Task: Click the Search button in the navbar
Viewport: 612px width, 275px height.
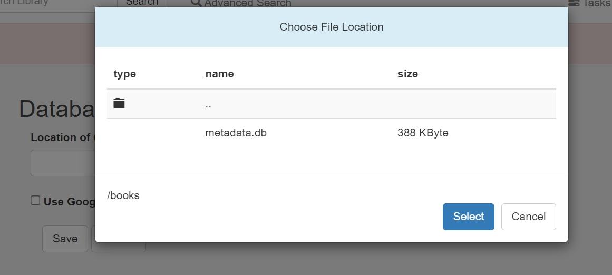Action: pyautogui.click(x=142, y=3)
